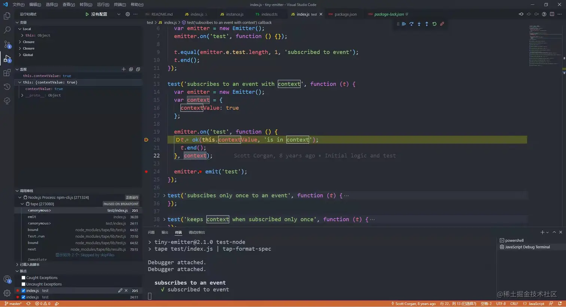Step out in the debug toolbar

(x=427, y=24)
